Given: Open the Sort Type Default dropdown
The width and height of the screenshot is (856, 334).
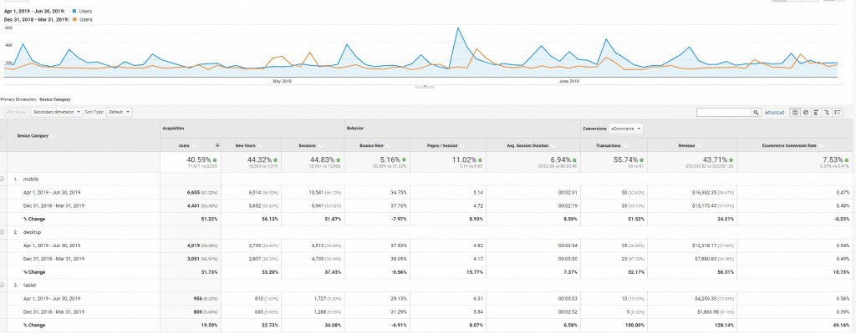Looking at the screenshot, I should click(118, 111).
